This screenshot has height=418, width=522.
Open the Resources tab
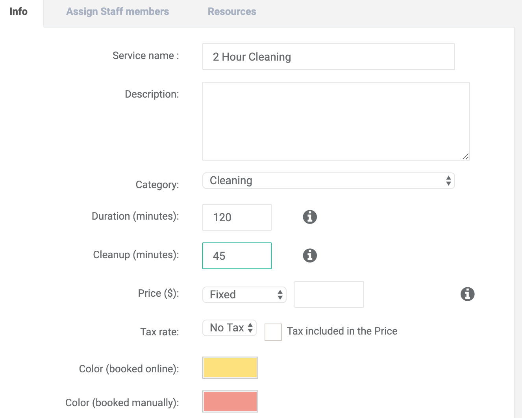232,12
